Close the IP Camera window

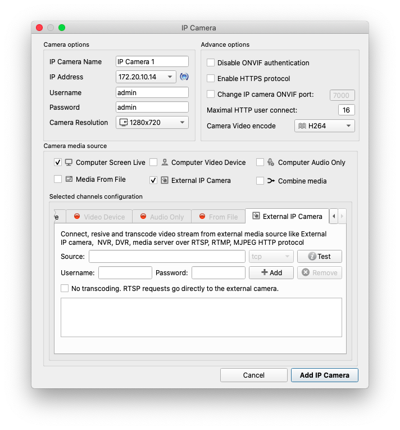pyautogui.click(x=39, y=28)
